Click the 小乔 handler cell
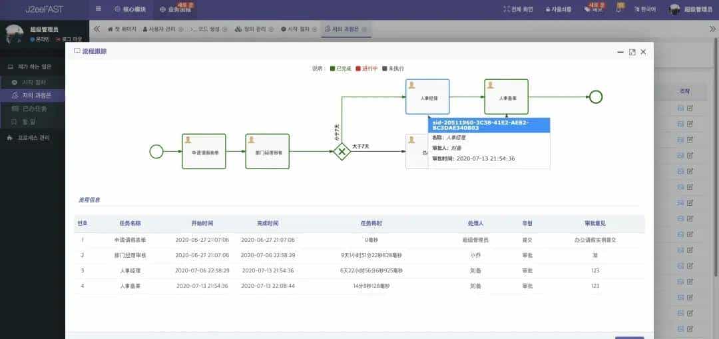This screenshot has height=339, width=719. tap(475, 255)
